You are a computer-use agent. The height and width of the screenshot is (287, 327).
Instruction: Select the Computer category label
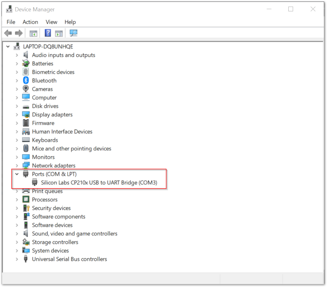(x=44, y=98)
